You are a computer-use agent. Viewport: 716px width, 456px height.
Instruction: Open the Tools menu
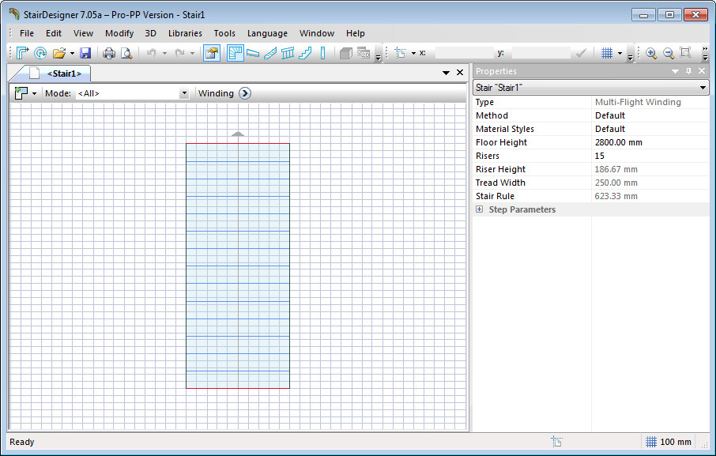[x=224, y=33]
